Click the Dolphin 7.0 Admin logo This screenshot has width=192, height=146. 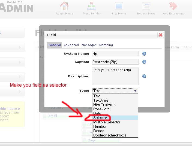click(16, 7)
